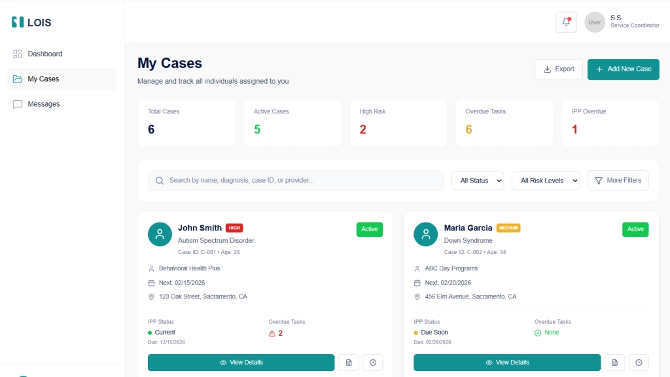
Task: Click location pin beside 123 Oak Street
Action: point(151,296)
